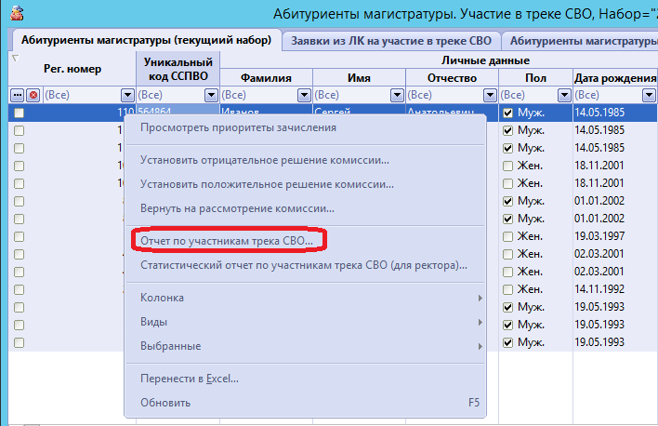
Task: Click the filter ellipsis button in filter row
Action: tap(18, 96)
